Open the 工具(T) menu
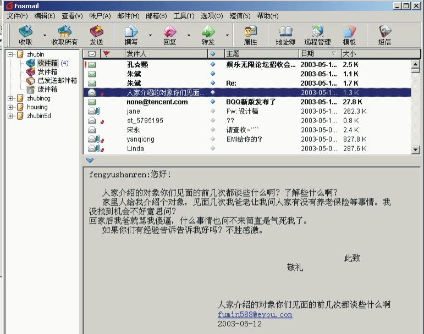The height and width of the screenshot is (334, 424). coord(184,16)
